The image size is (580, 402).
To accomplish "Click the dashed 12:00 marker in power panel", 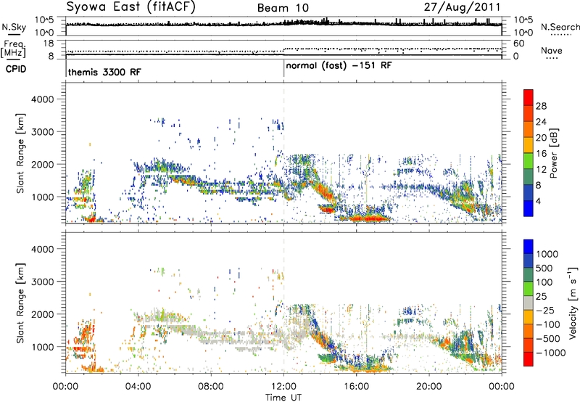I will [284, 153].
